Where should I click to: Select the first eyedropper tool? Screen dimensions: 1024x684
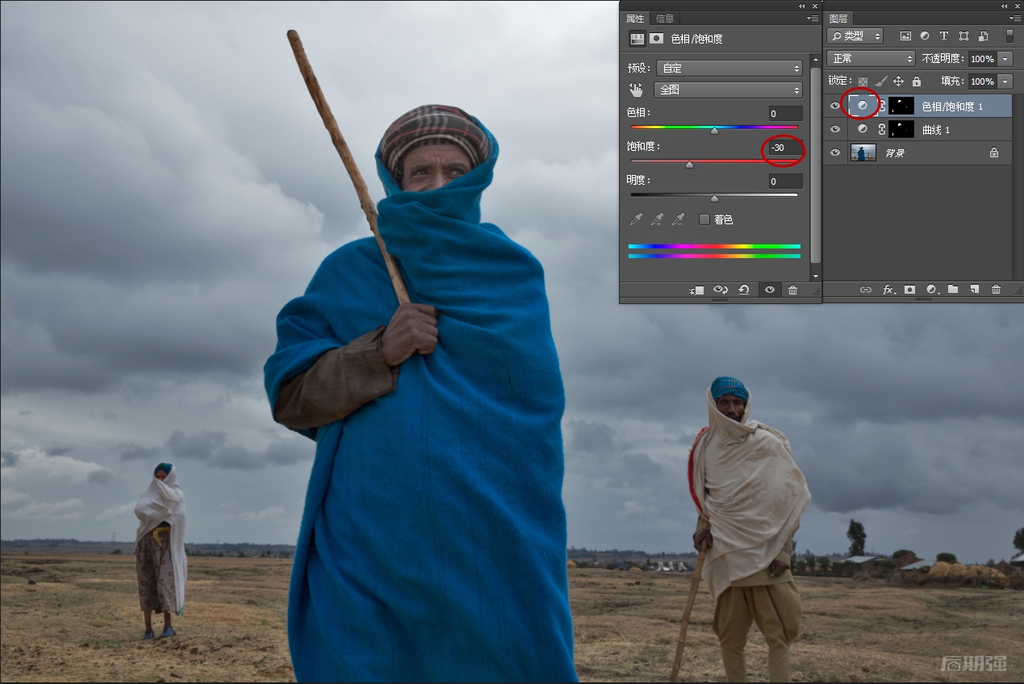pyautogui.click(x=637, y=219)
